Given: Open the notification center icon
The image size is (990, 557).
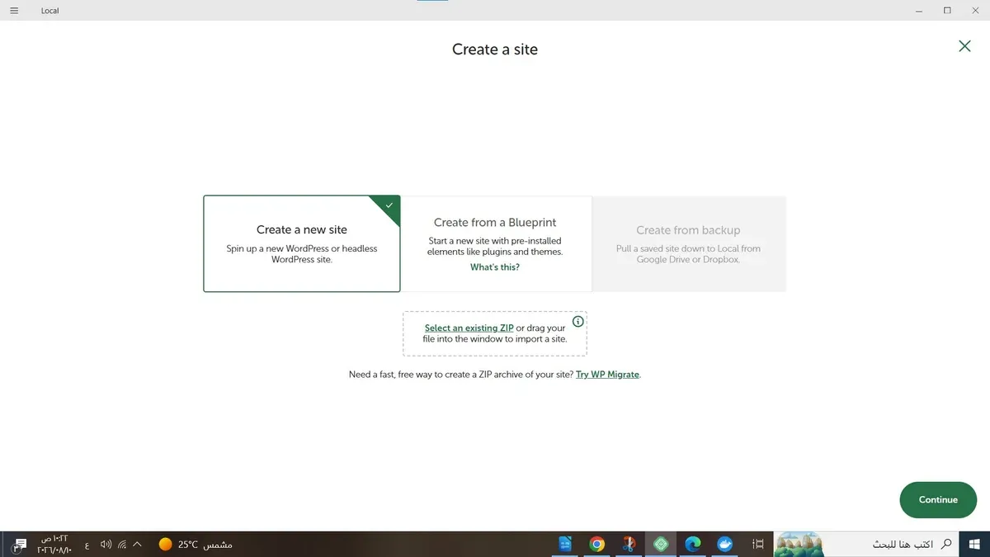Looking at the screenshot, I should pos(17,544).
